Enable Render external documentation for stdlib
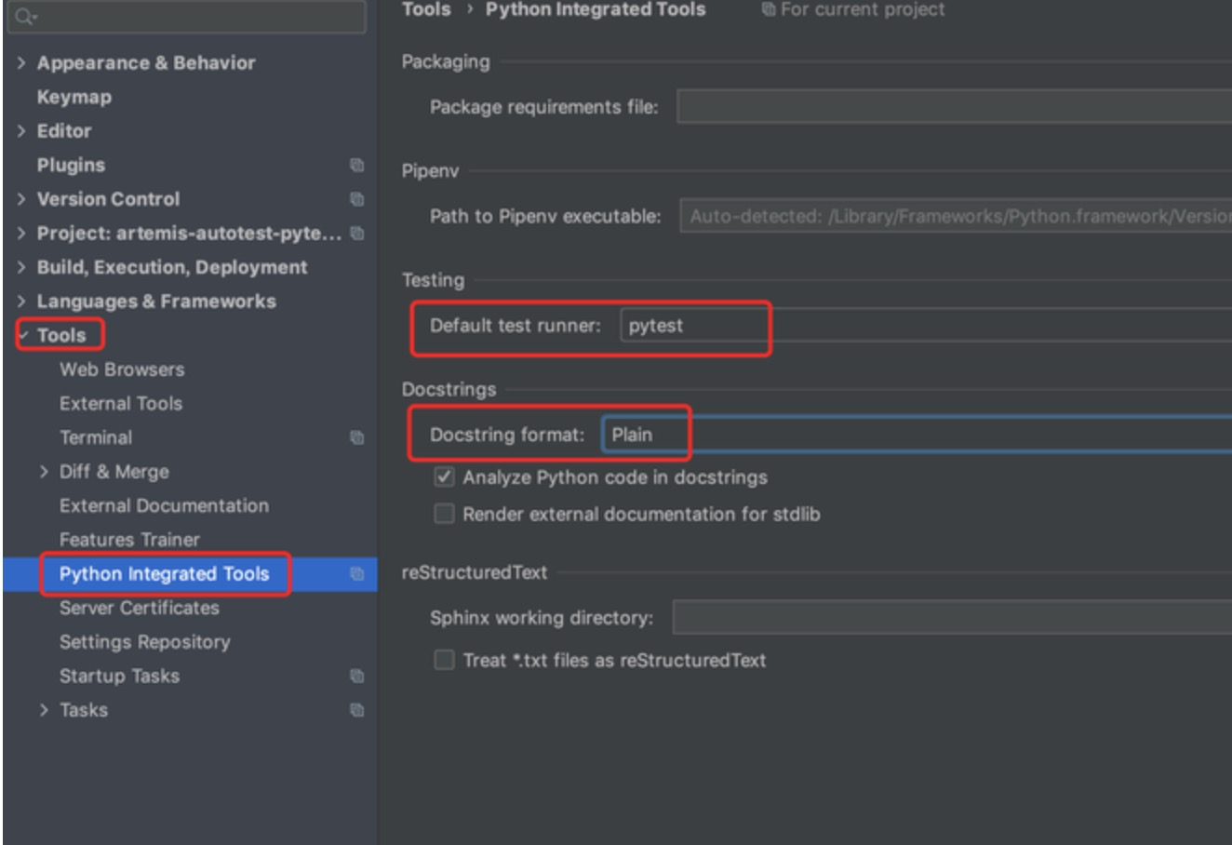This screenshot has height=845, width=1232. coord(445,514)
